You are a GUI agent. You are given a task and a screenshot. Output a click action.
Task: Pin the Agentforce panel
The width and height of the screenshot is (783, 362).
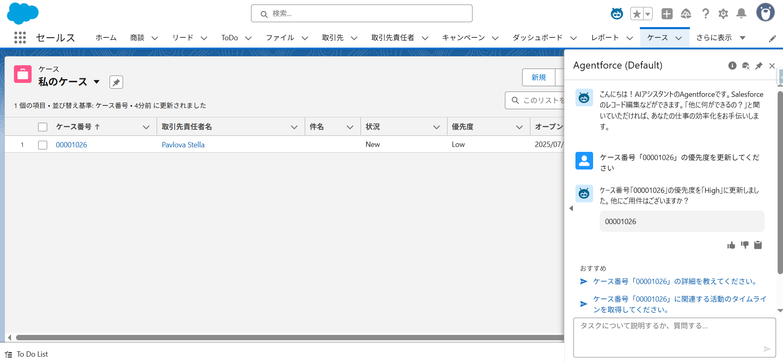[x=759, y=66]
